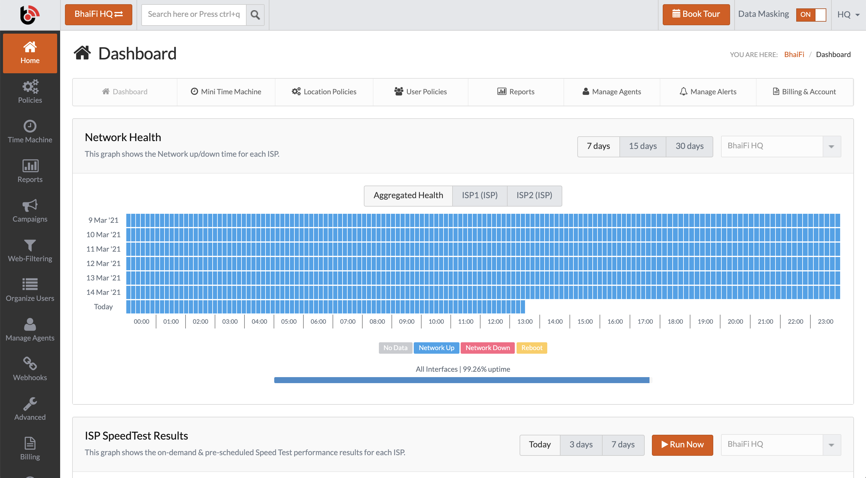Viewport: 866px width, 478px height.
Task: Focus the search input field
Action: pos(194,14)
